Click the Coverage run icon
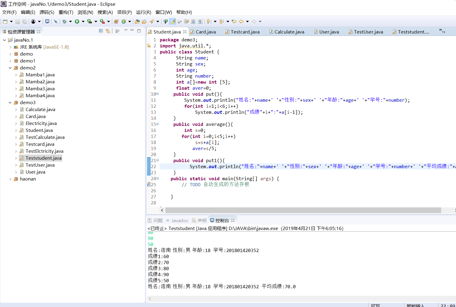 pos(90,21)
